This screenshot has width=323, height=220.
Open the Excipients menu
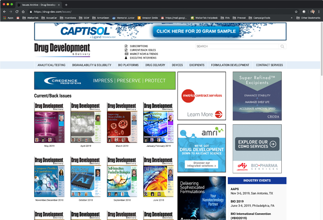click(197, 65)
